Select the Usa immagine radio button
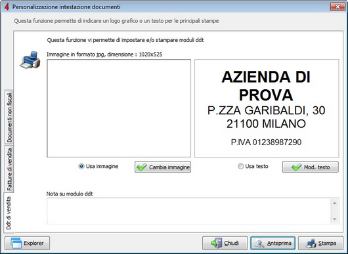The height and width of the screenshot is (254, 348). (x=81, y=166)
